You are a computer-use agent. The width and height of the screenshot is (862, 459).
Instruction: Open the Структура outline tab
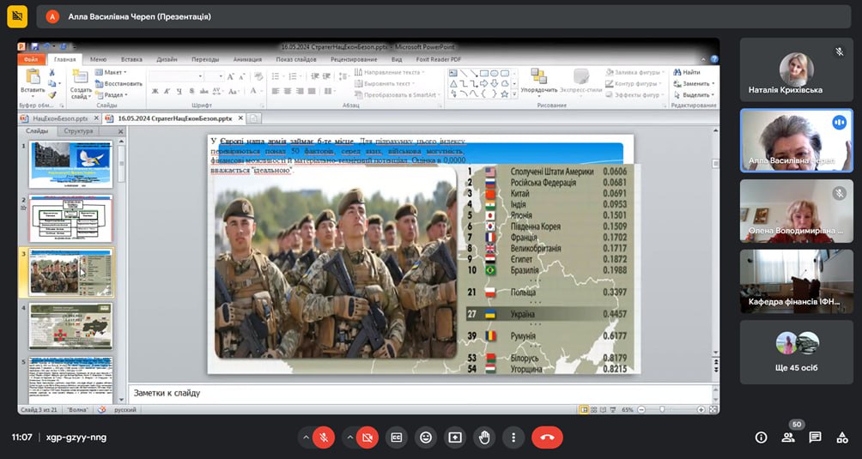[78, 131]
